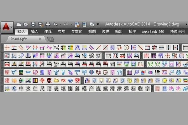Click the Print (plot) icon
The height and width of the screenshot is (125, 188).
pyautogui.click(x=48, y=24)
